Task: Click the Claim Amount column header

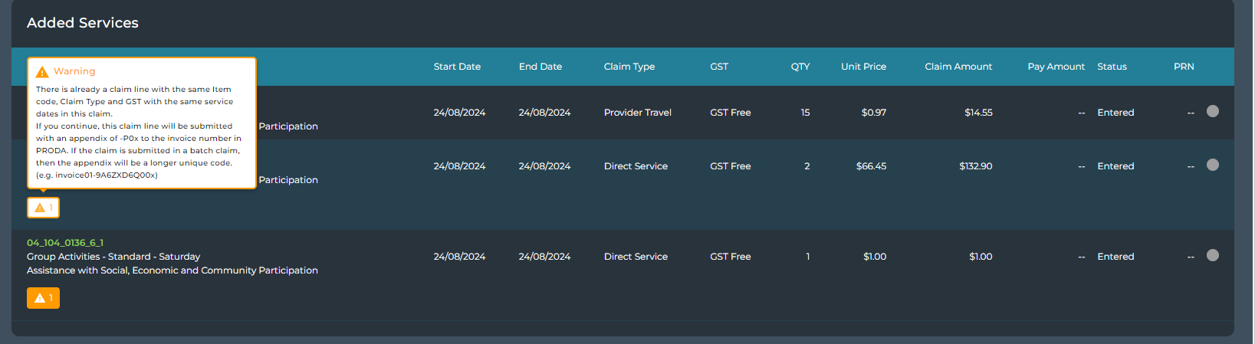Action: pyautogui.click(x=958, y=67)
